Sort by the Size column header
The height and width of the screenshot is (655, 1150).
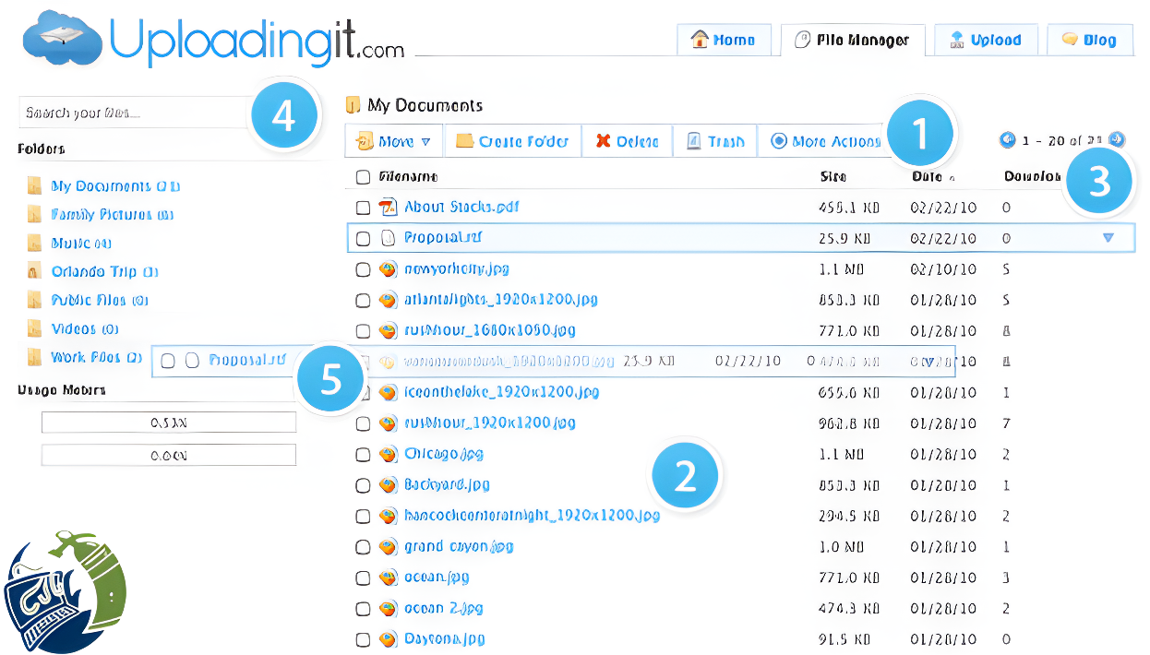pyautogui.click(x=833, y=176)
